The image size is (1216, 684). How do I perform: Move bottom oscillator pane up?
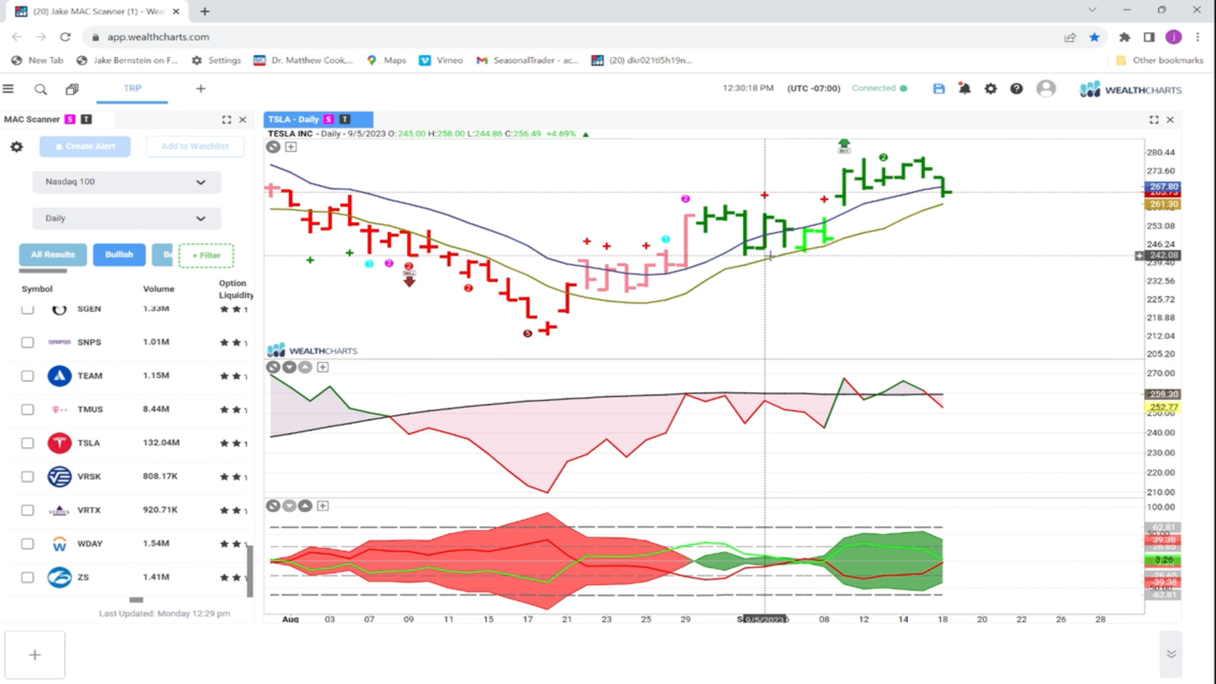[305, 506]
